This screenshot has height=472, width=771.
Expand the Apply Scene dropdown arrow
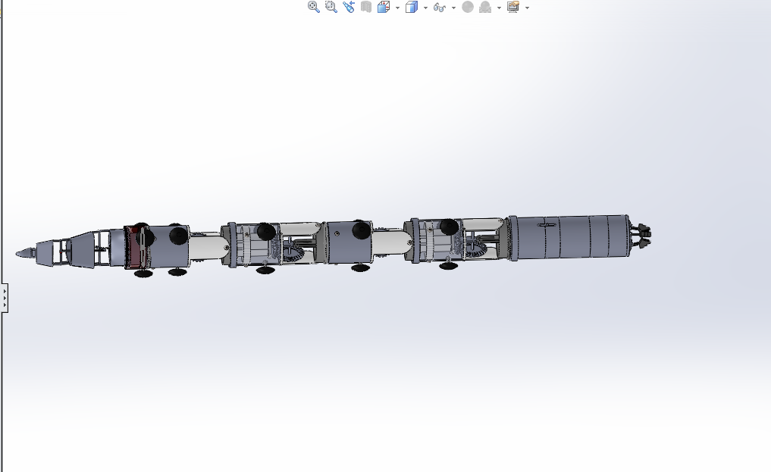[499, 8]
